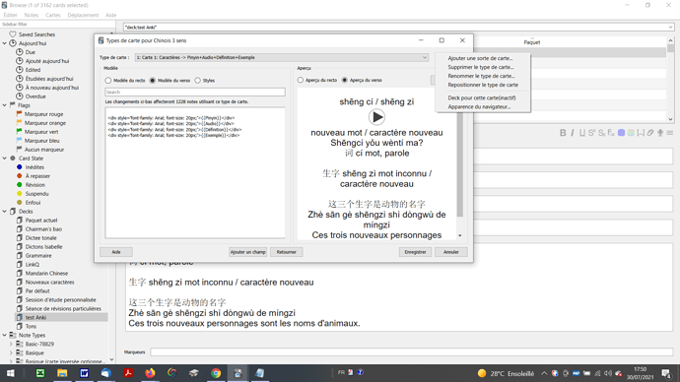
Task: Click the Enregistrer button
Action: (x=415, y=252)
